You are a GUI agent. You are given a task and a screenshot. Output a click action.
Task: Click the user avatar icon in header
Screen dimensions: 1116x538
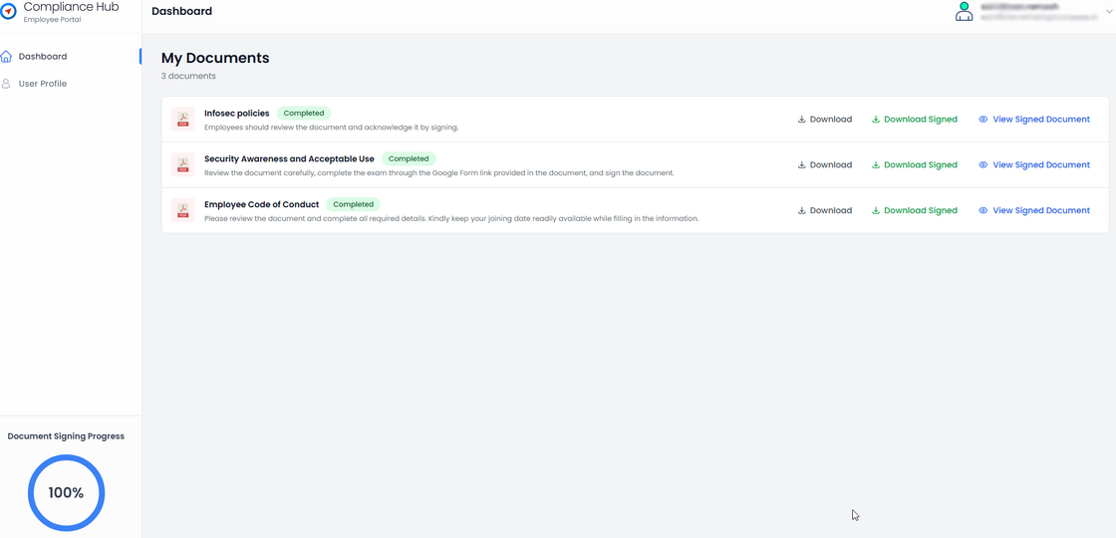[964, 12]
